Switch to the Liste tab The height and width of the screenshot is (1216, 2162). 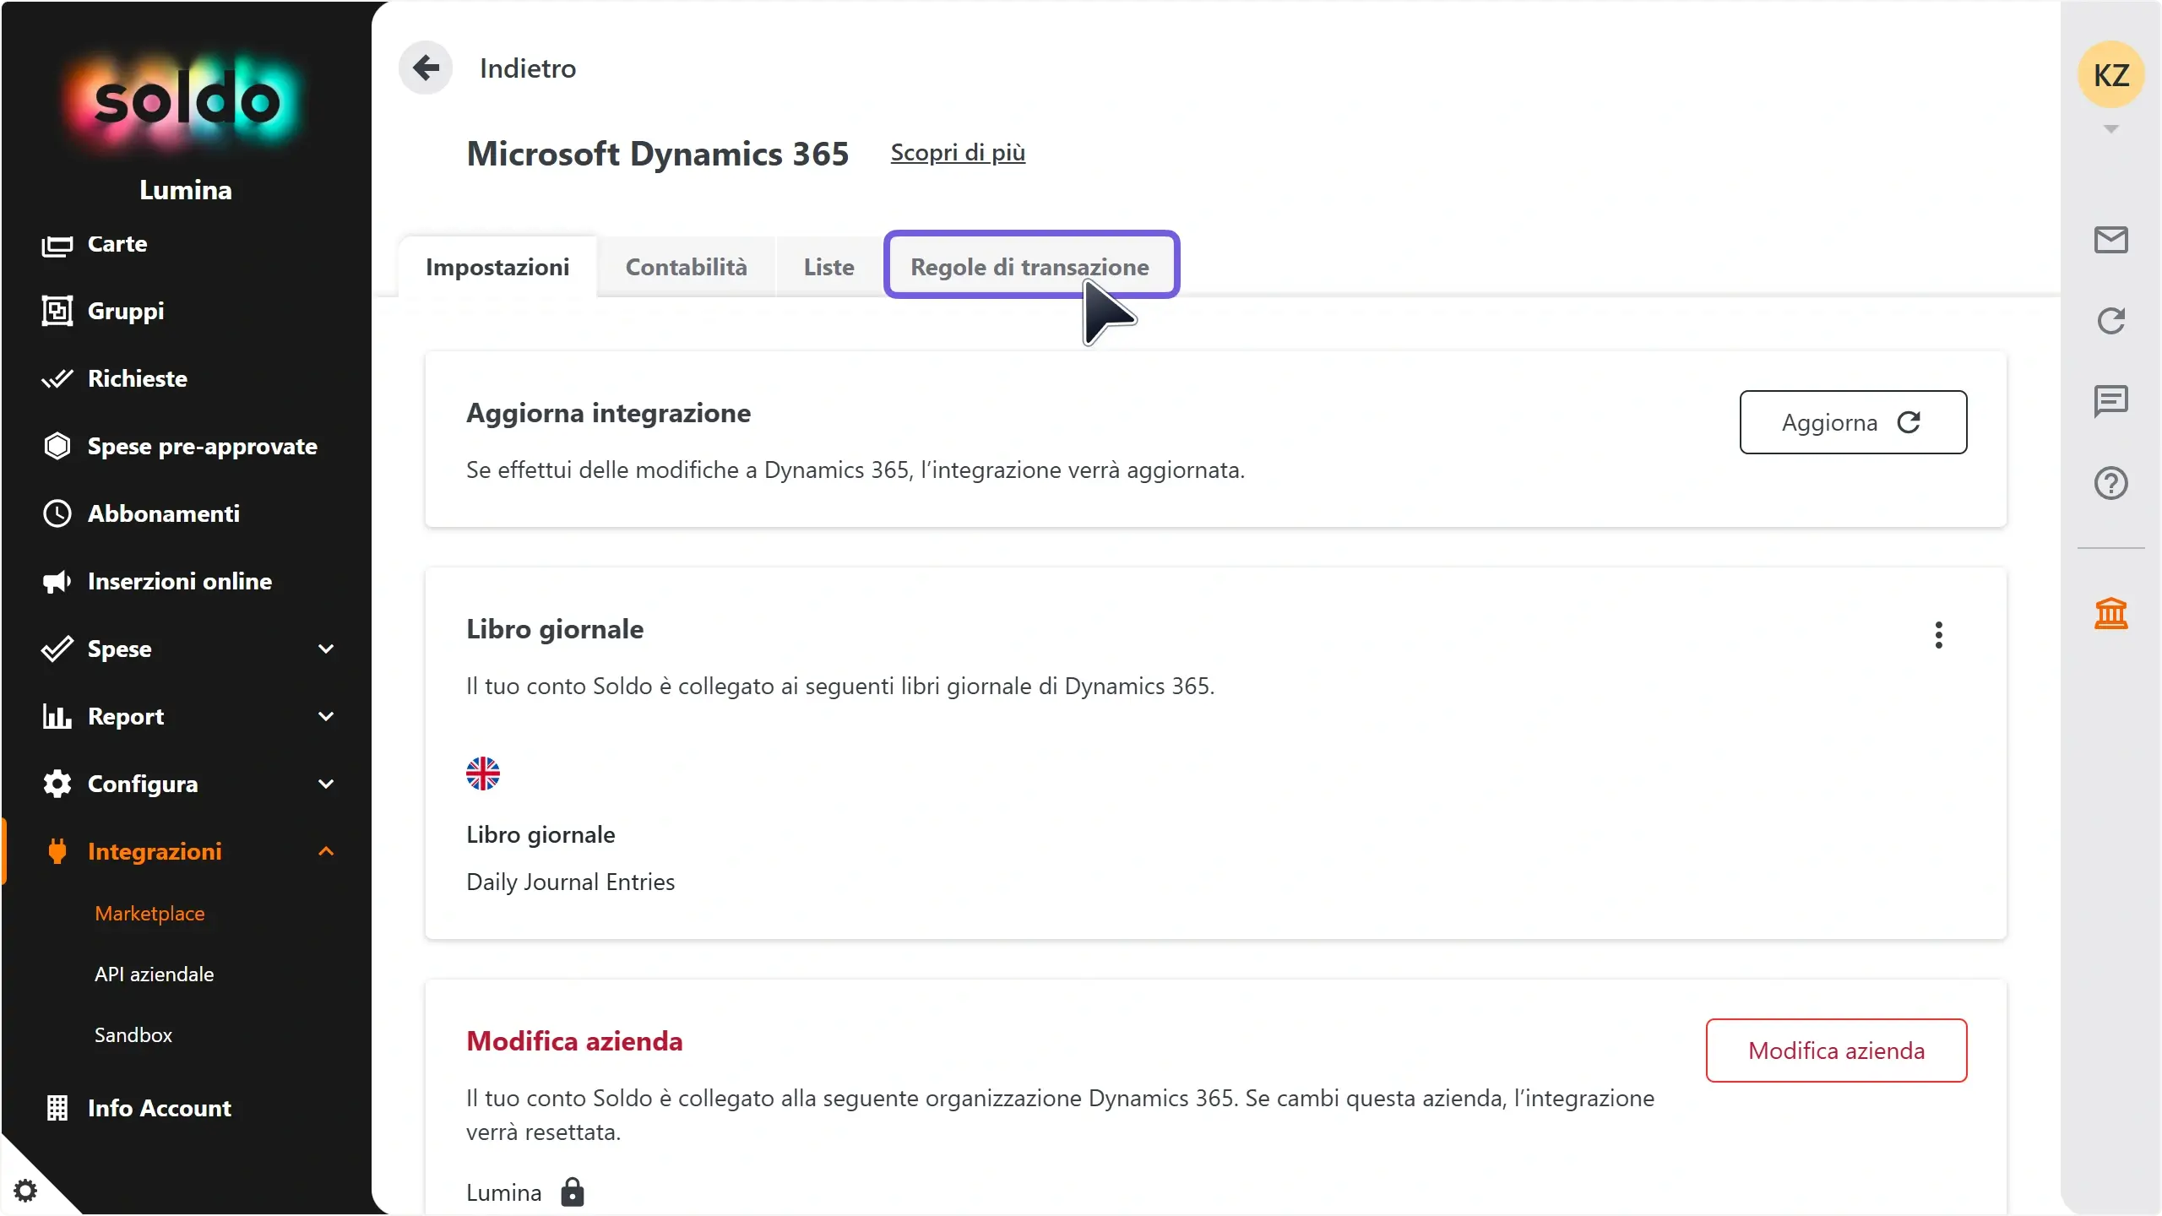(828, 267)
